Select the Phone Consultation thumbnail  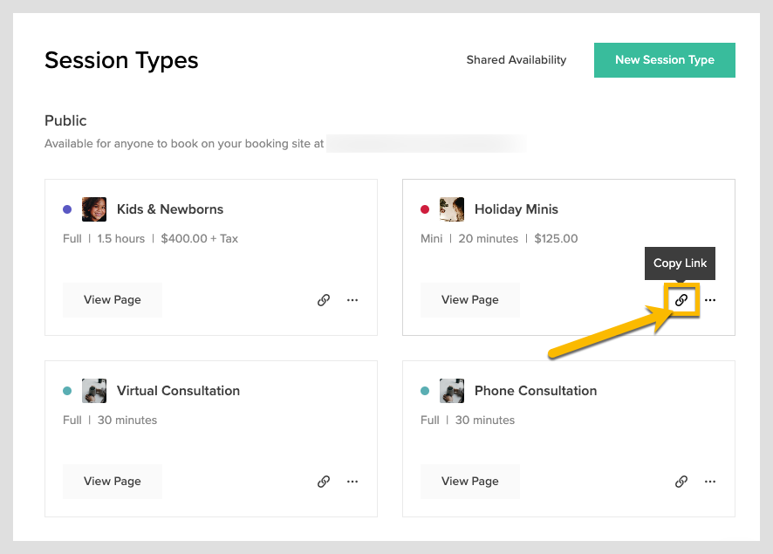[452, 391]
